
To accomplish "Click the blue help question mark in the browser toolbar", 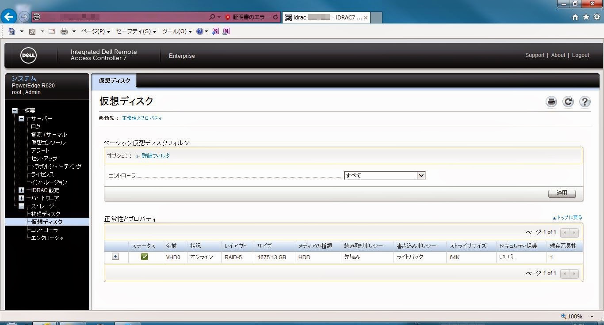I will pos(200,31).
